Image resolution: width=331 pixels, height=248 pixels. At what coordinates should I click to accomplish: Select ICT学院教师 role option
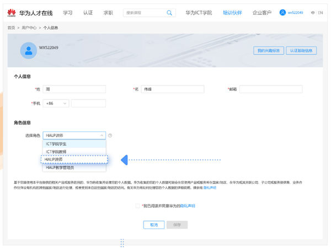click(74, 152)
